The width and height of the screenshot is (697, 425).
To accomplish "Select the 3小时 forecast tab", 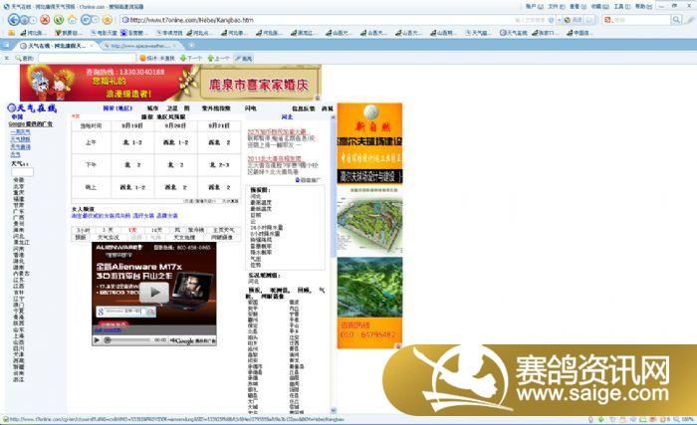I will click(83, 230).
